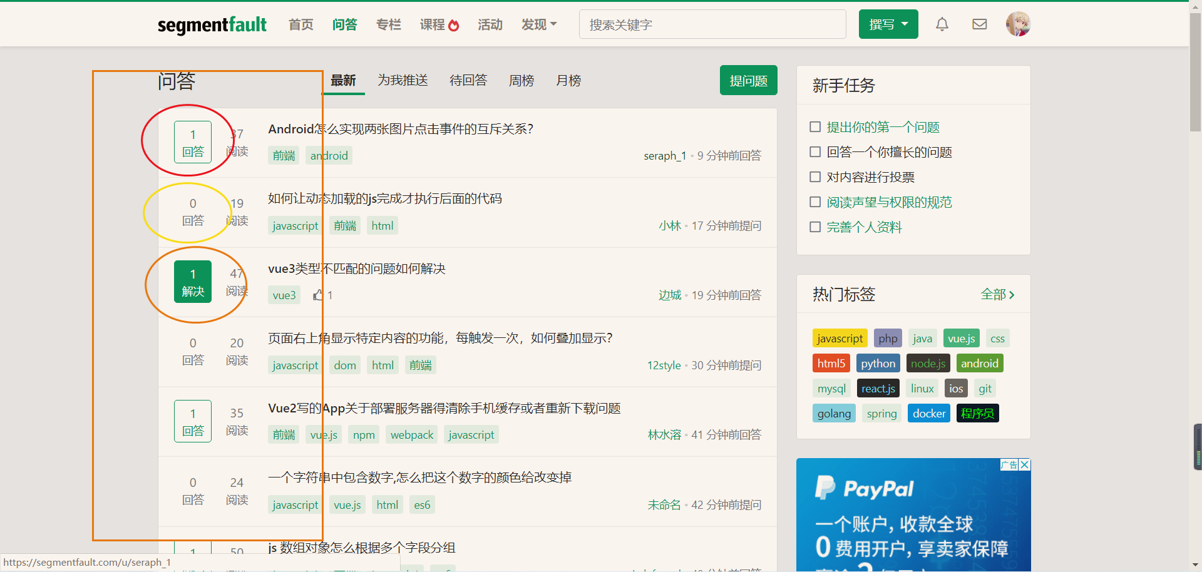Image resolution: width=1202 pixels, height=572 pixels.
Task: Open question Vue2写的App关于部署服务器
Action: point(444,408)
